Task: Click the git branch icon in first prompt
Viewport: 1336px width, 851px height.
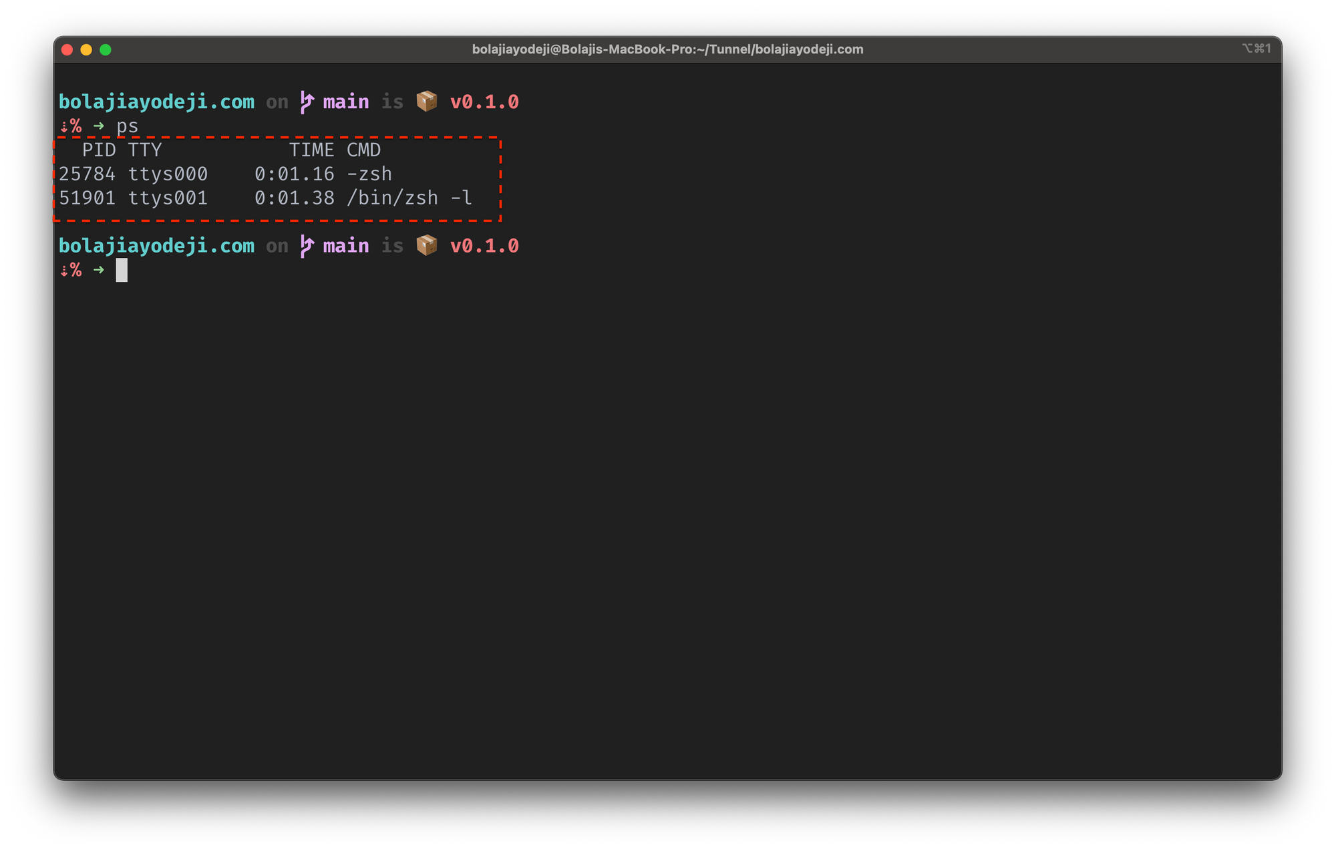Action: pos(307,102)
